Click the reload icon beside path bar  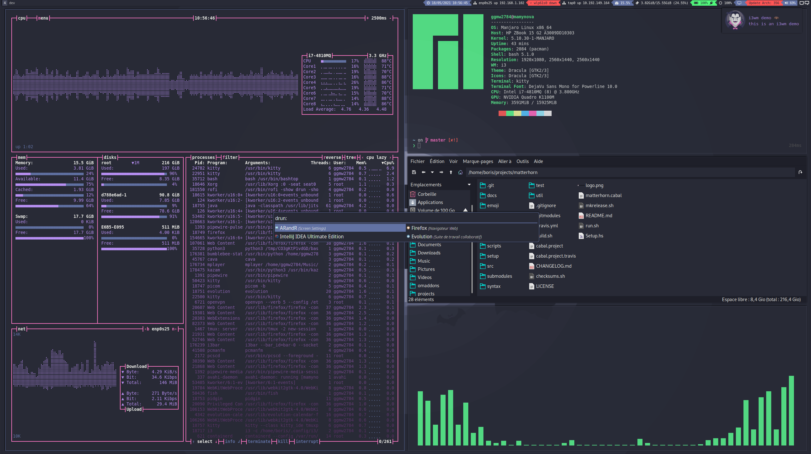coord(800,172)
